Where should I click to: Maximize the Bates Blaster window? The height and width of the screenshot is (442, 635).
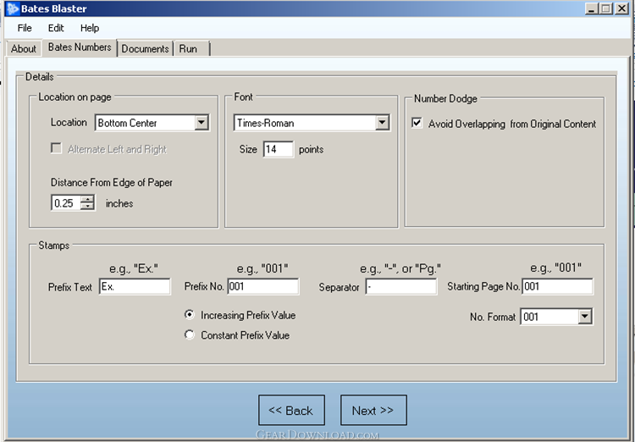coord(606,8)
